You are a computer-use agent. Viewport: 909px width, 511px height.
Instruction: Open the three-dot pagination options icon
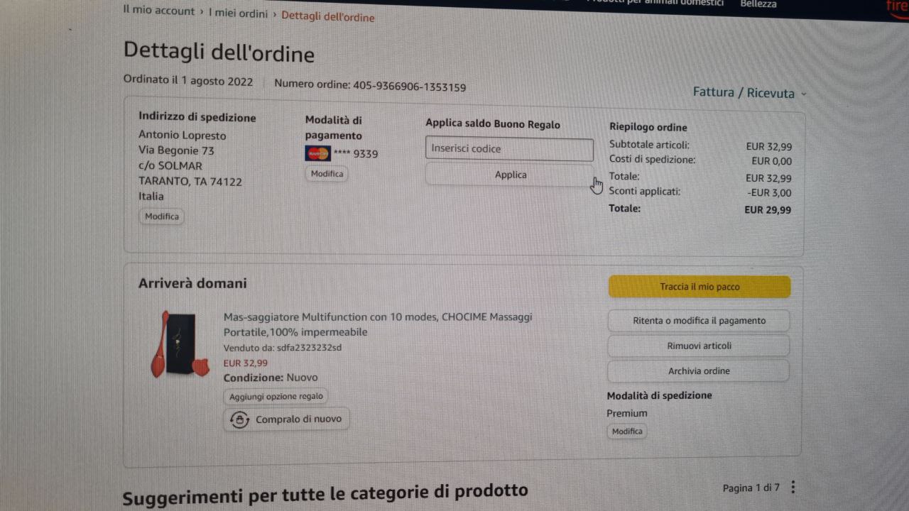(793, 488)
